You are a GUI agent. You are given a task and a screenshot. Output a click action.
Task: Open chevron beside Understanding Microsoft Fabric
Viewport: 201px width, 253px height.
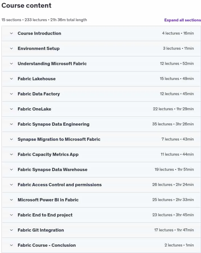click(x=11, y=64)
